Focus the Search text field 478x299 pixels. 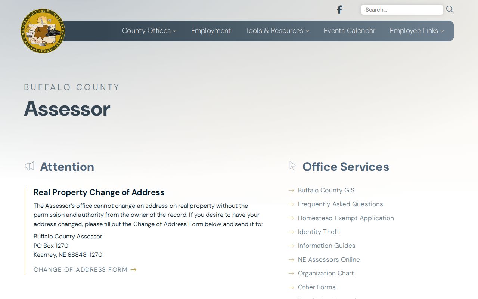pos(402,10)
